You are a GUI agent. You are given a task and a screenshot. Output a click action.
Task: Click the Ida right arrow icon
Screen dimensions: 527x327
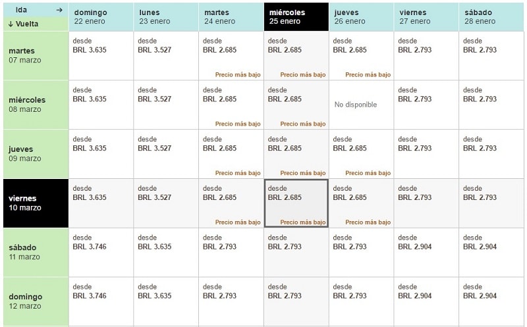coord(59,10)
